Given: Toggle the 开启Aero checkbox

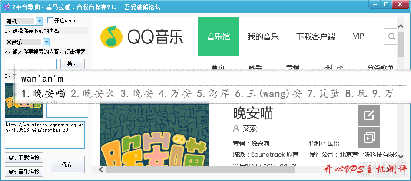Looking at the screenshot, I should coord(50,20).
